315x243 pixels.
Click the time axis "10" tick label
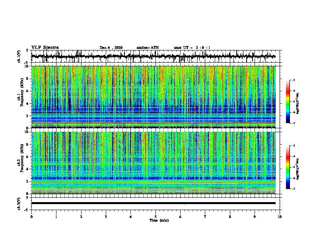[280, 217]
